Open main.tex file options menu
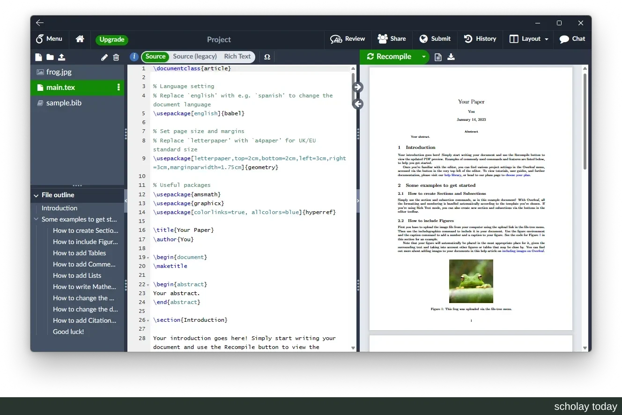Viewport: 622px width, 415px height. coord(118,87)
